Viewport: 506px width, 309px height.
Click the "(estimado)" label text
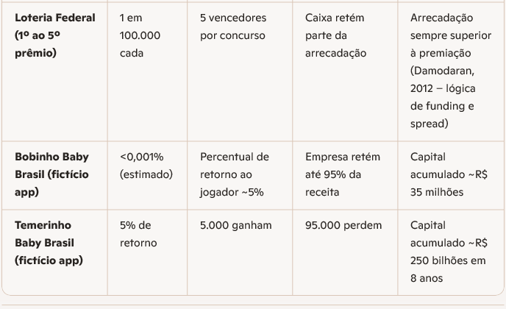(x=146, y=174)
